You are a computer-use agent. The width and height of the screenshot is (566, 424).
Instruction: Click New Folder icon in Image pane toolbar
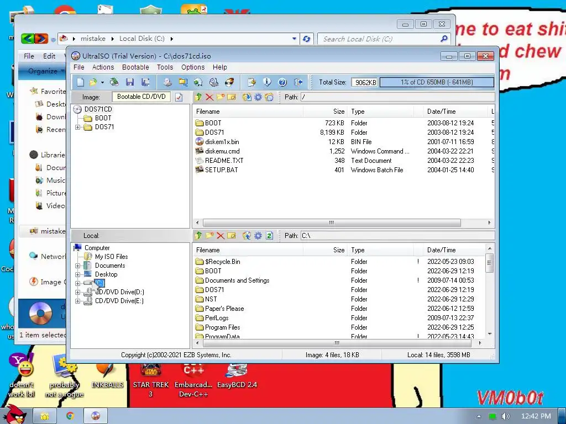[x=220, y=97]
